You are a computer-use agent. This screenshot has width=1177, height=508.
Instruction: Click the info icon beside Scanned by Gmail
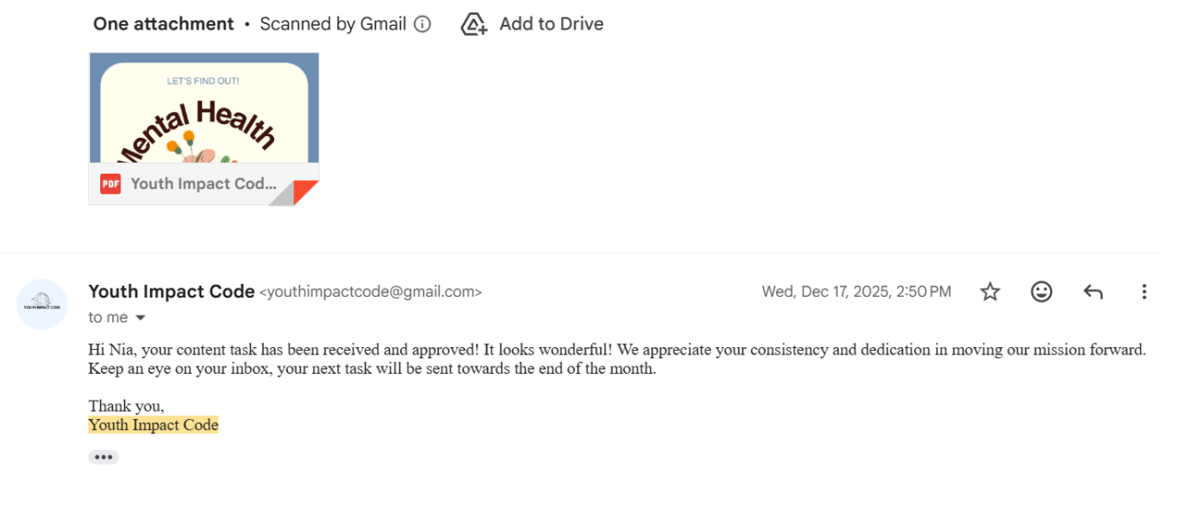pos(422,25)
